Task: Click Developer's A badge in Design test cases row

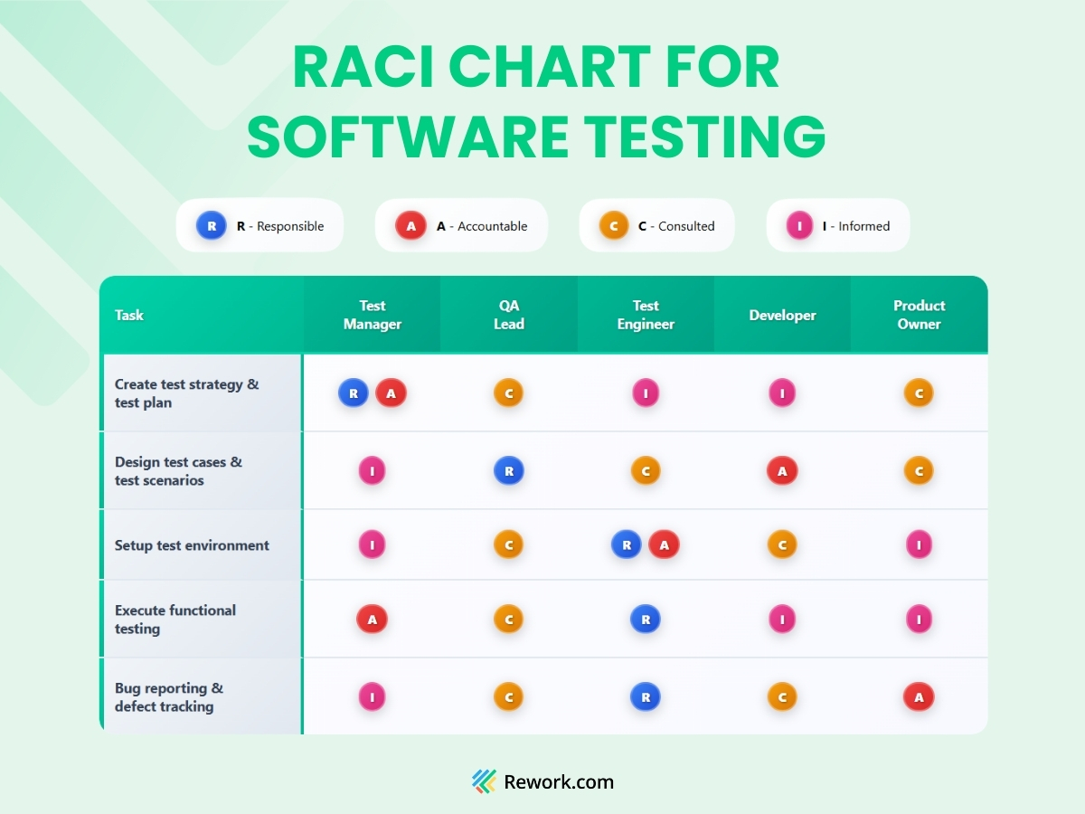Action: point(782,471)
